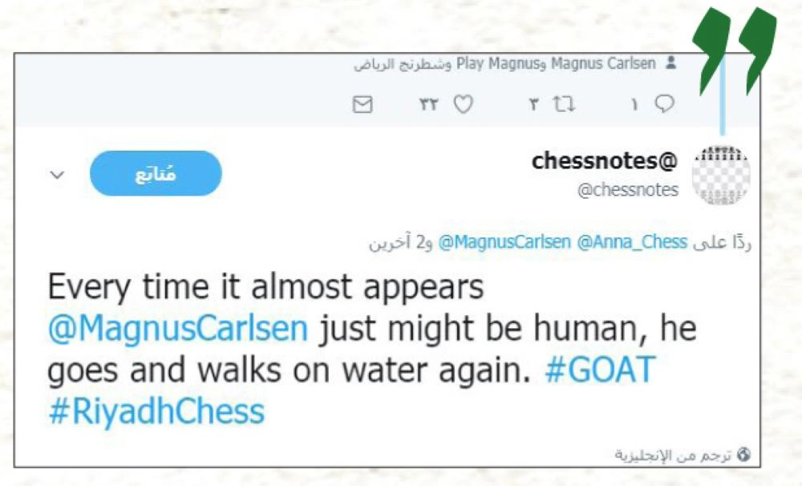Click the reply speech bubble icon
Viewport: 802px width, 486px height.
click(663, 104)
